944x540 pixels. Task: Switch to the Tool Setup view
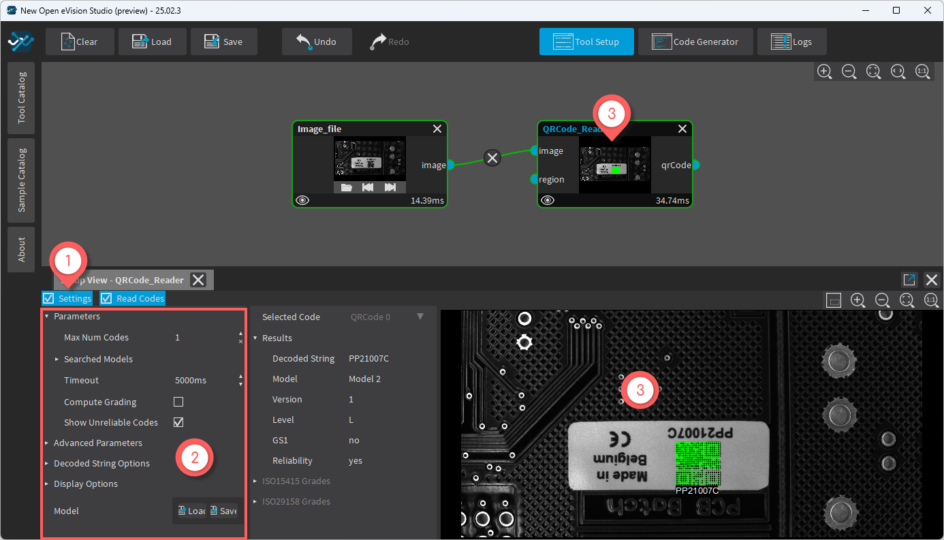click(586, 42)
